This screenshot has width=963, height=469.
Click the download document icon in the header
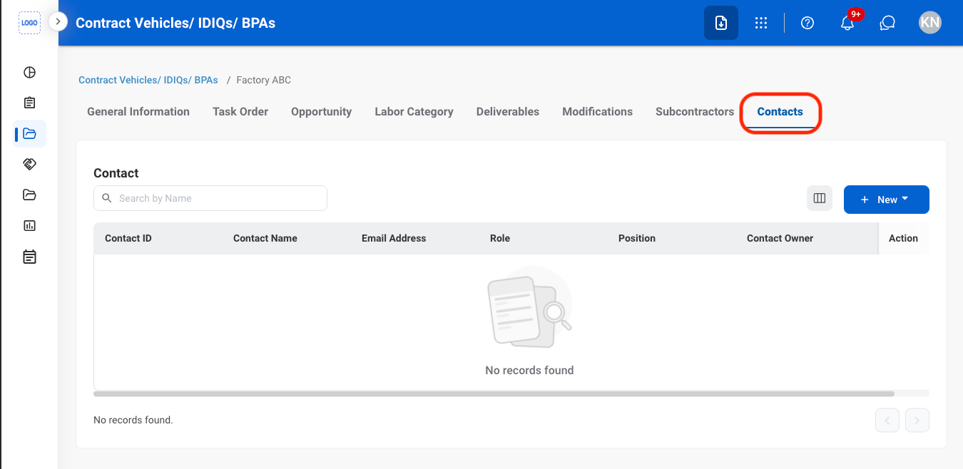(721, 23)
